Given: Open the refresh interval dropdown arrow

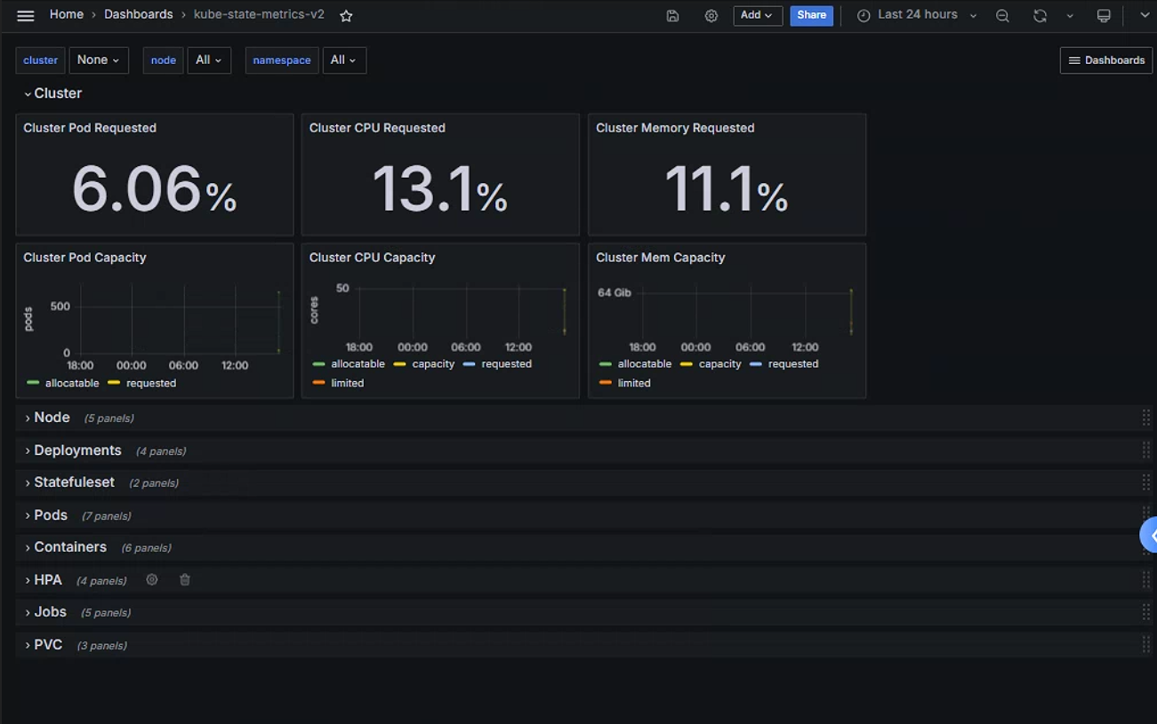Looking at the screenshot, I should coord(1070,16).
